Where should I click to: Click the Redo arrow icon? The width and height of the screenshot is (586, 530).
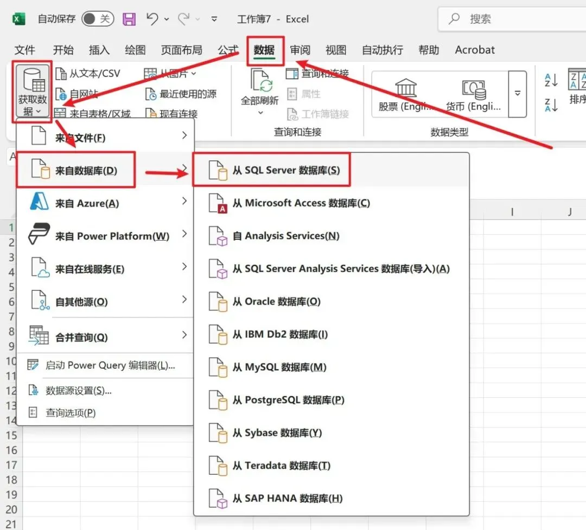pos(184,18)
